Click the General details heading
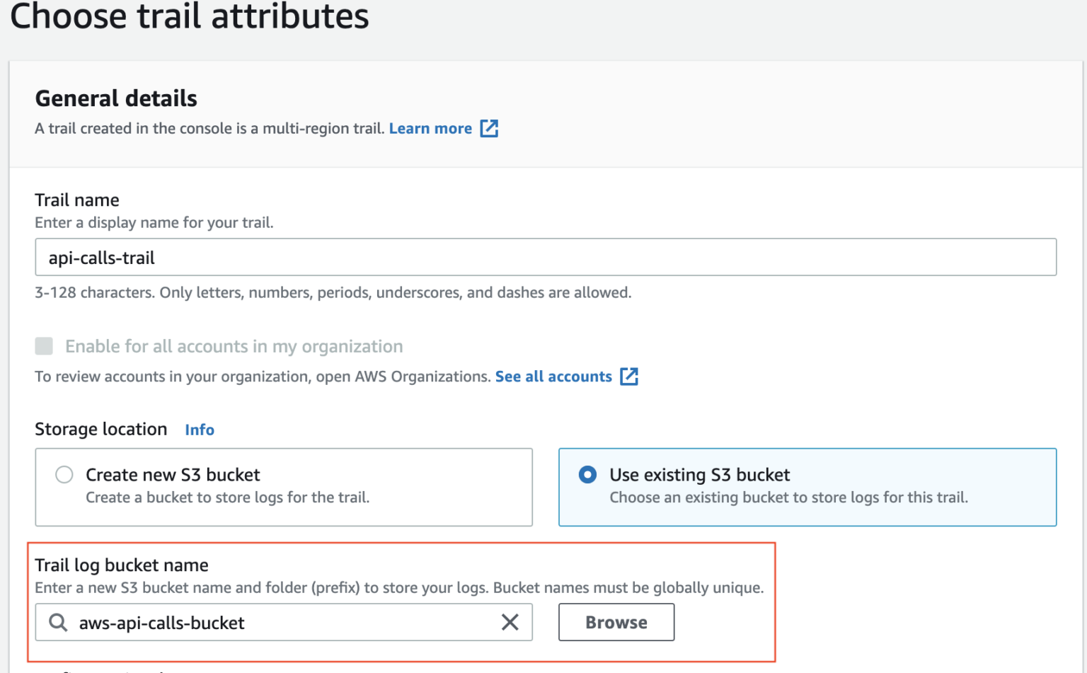This screenshot has width=1087, height=673. (x=115, y=98)
